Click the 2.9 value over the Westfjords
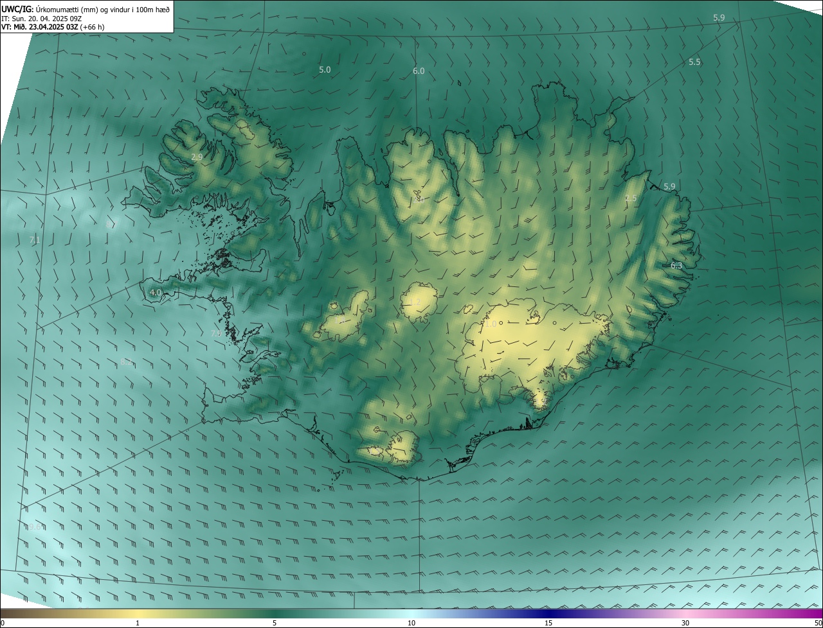 pos(197,157)
